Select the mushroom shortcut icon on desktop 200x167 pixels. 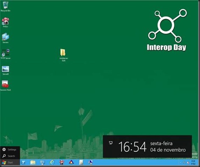6,22
